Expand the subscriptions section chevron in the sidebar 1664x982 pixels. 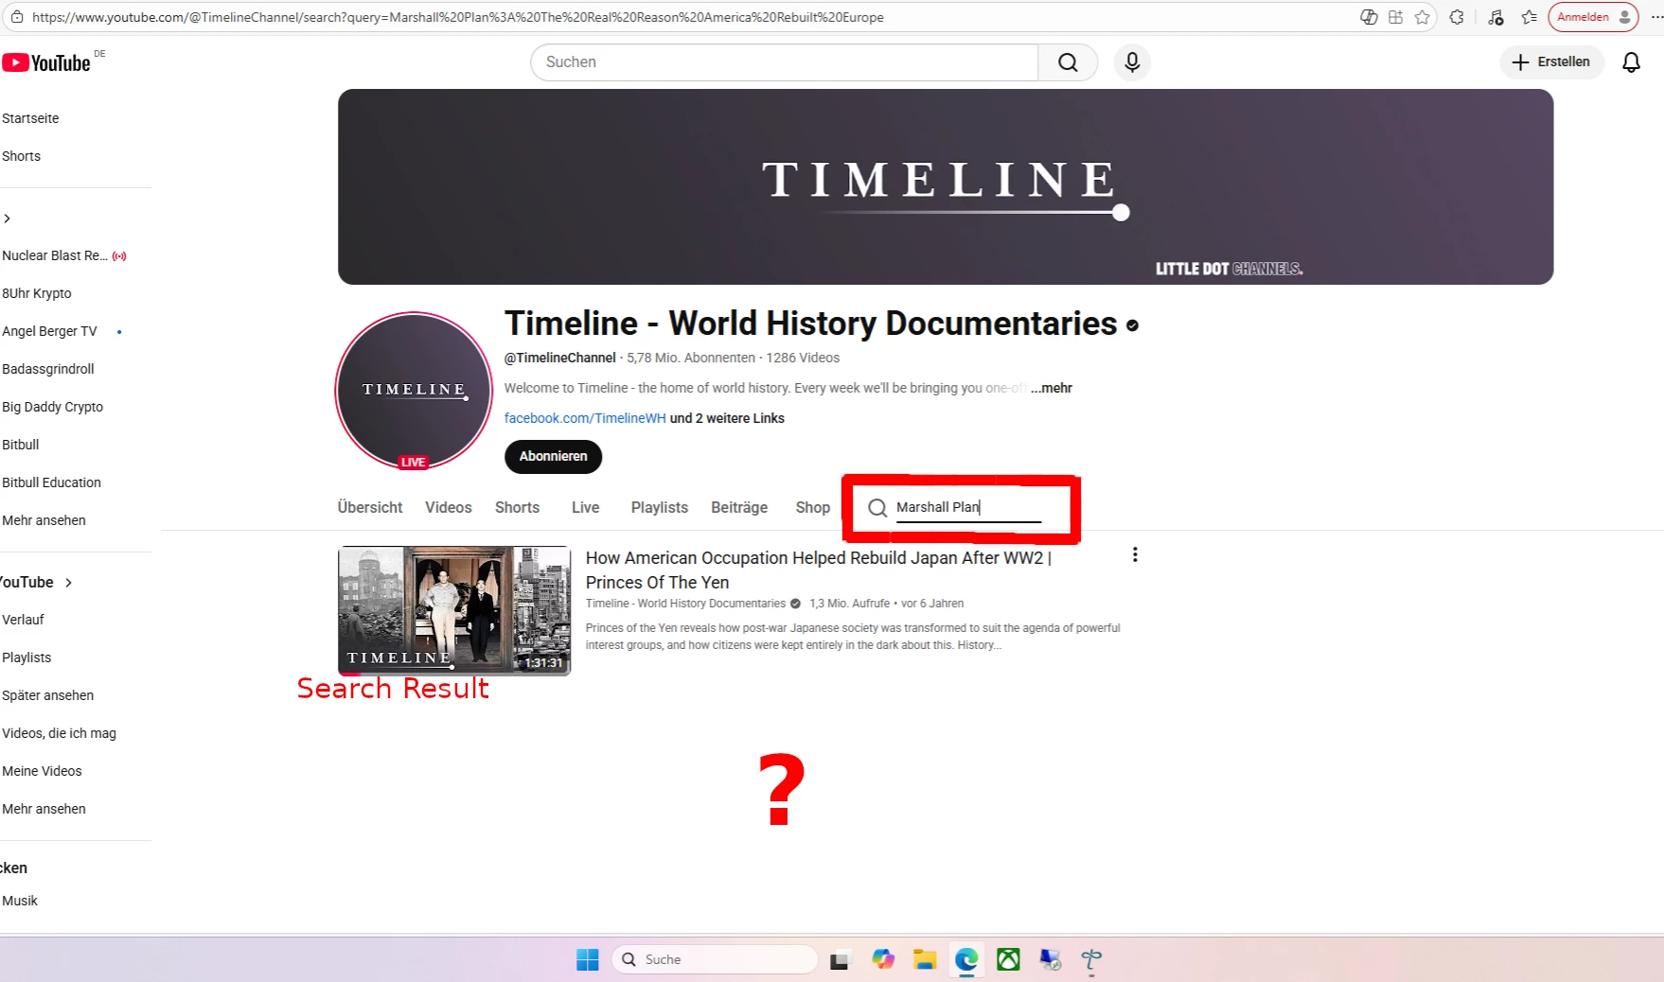coord(8,219)
